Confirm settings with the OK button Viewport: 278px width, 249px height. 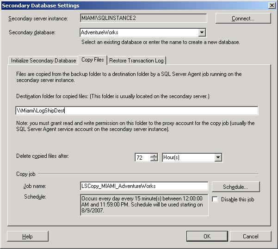[x=207, y=237]
